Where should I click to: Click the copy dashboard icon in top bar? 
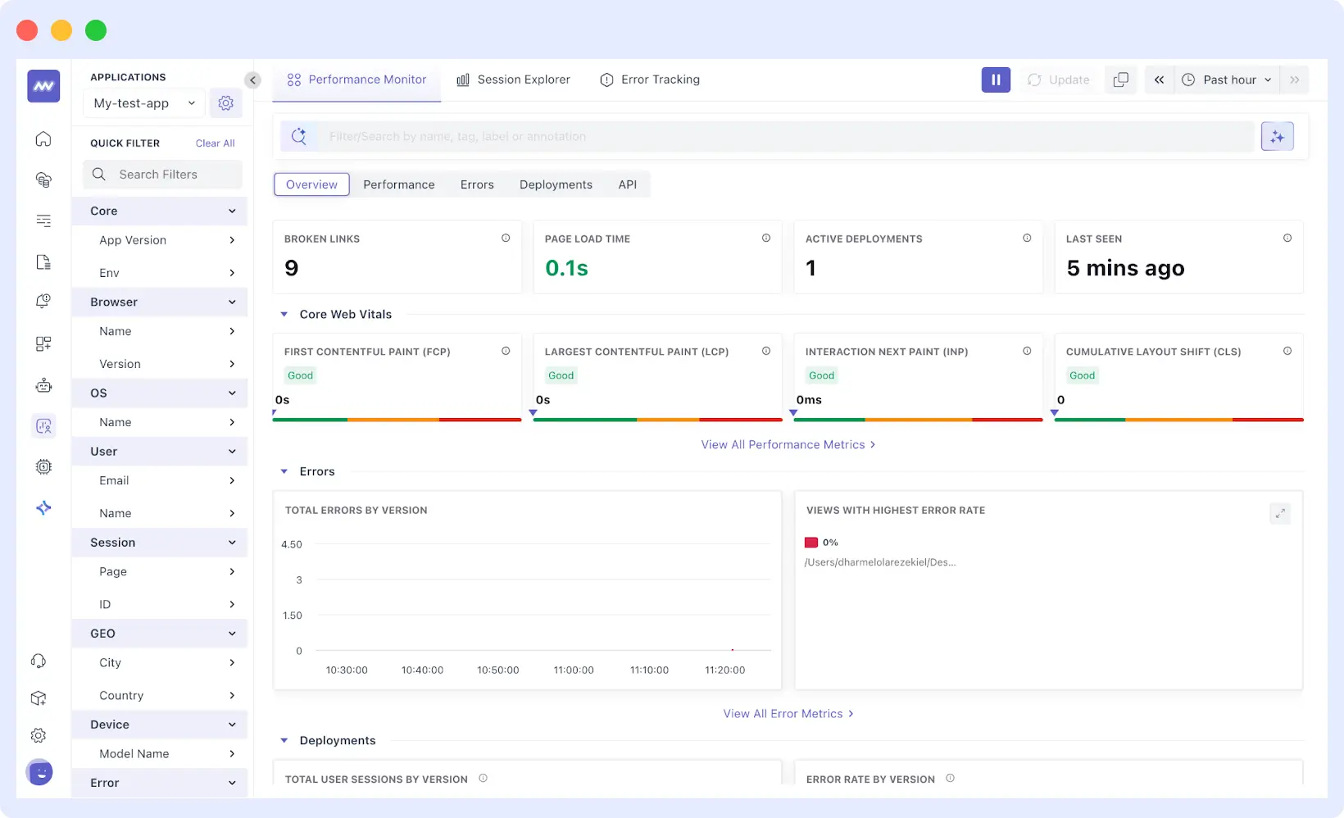1120,80
